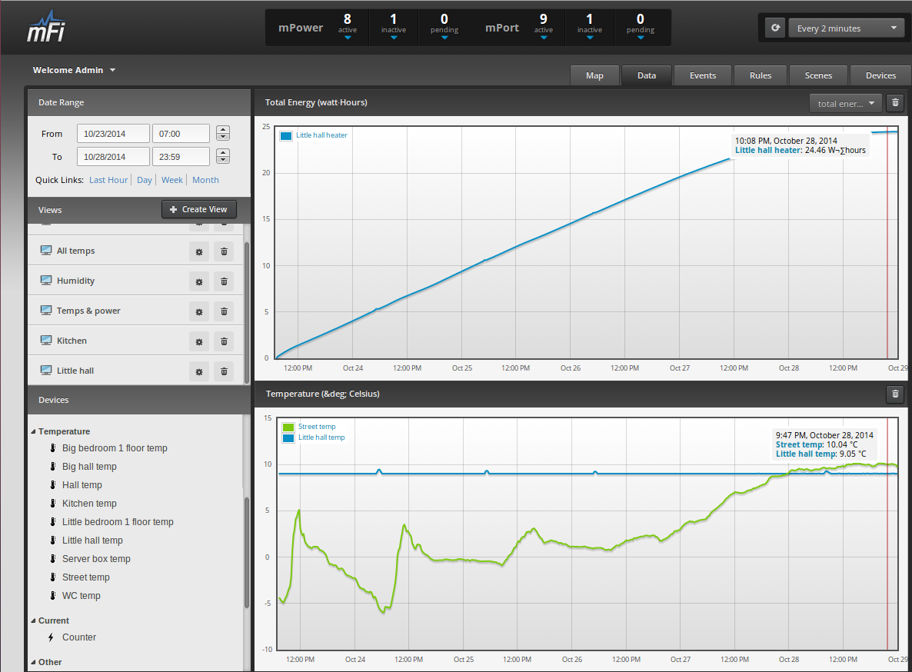
Task: Open the Welcome Admin user menu
Action: click(74, 70)
